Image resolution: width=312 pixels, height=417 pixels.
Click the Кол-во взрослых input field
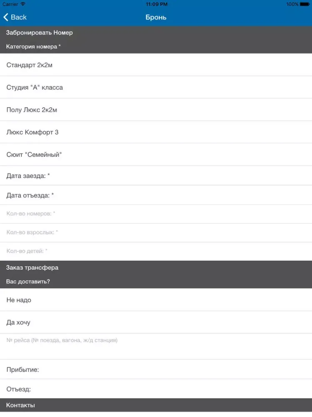156,233
